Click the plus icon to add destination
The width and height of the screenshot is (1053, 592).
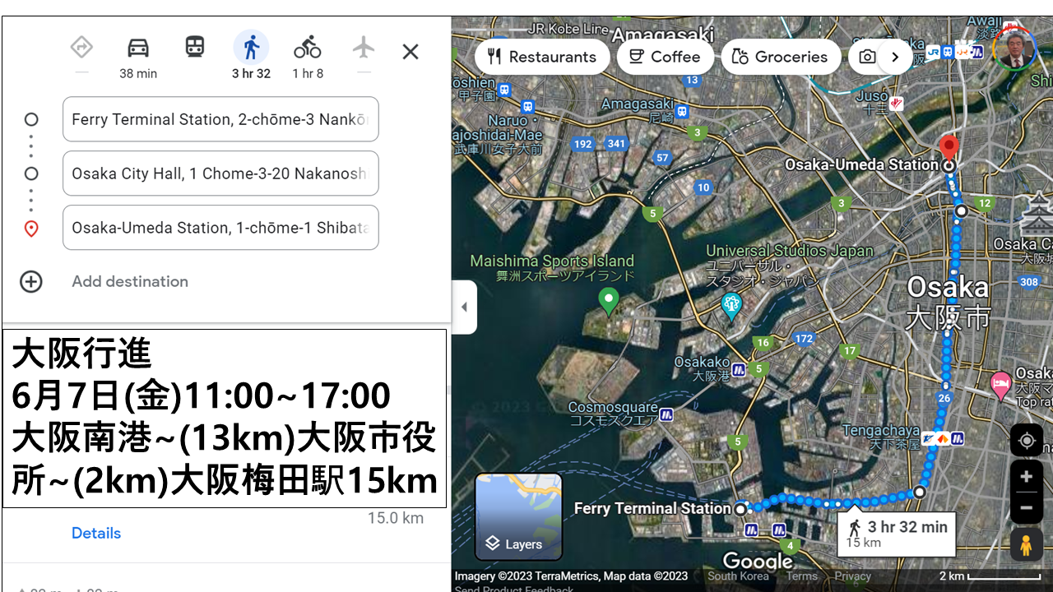[x=31, y=282]
